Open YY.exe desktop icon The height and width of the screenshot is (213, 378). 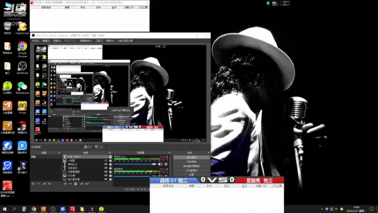(22, 107)
